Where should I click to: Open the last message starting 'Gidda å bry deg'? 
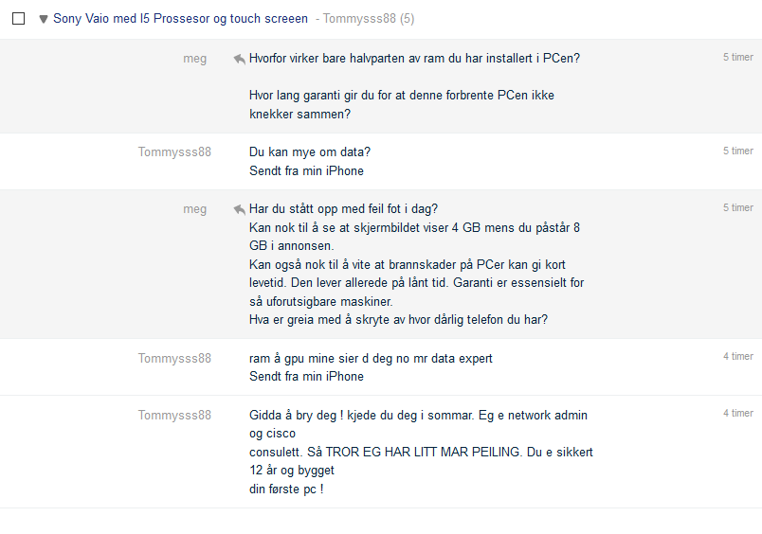point(421,452)
